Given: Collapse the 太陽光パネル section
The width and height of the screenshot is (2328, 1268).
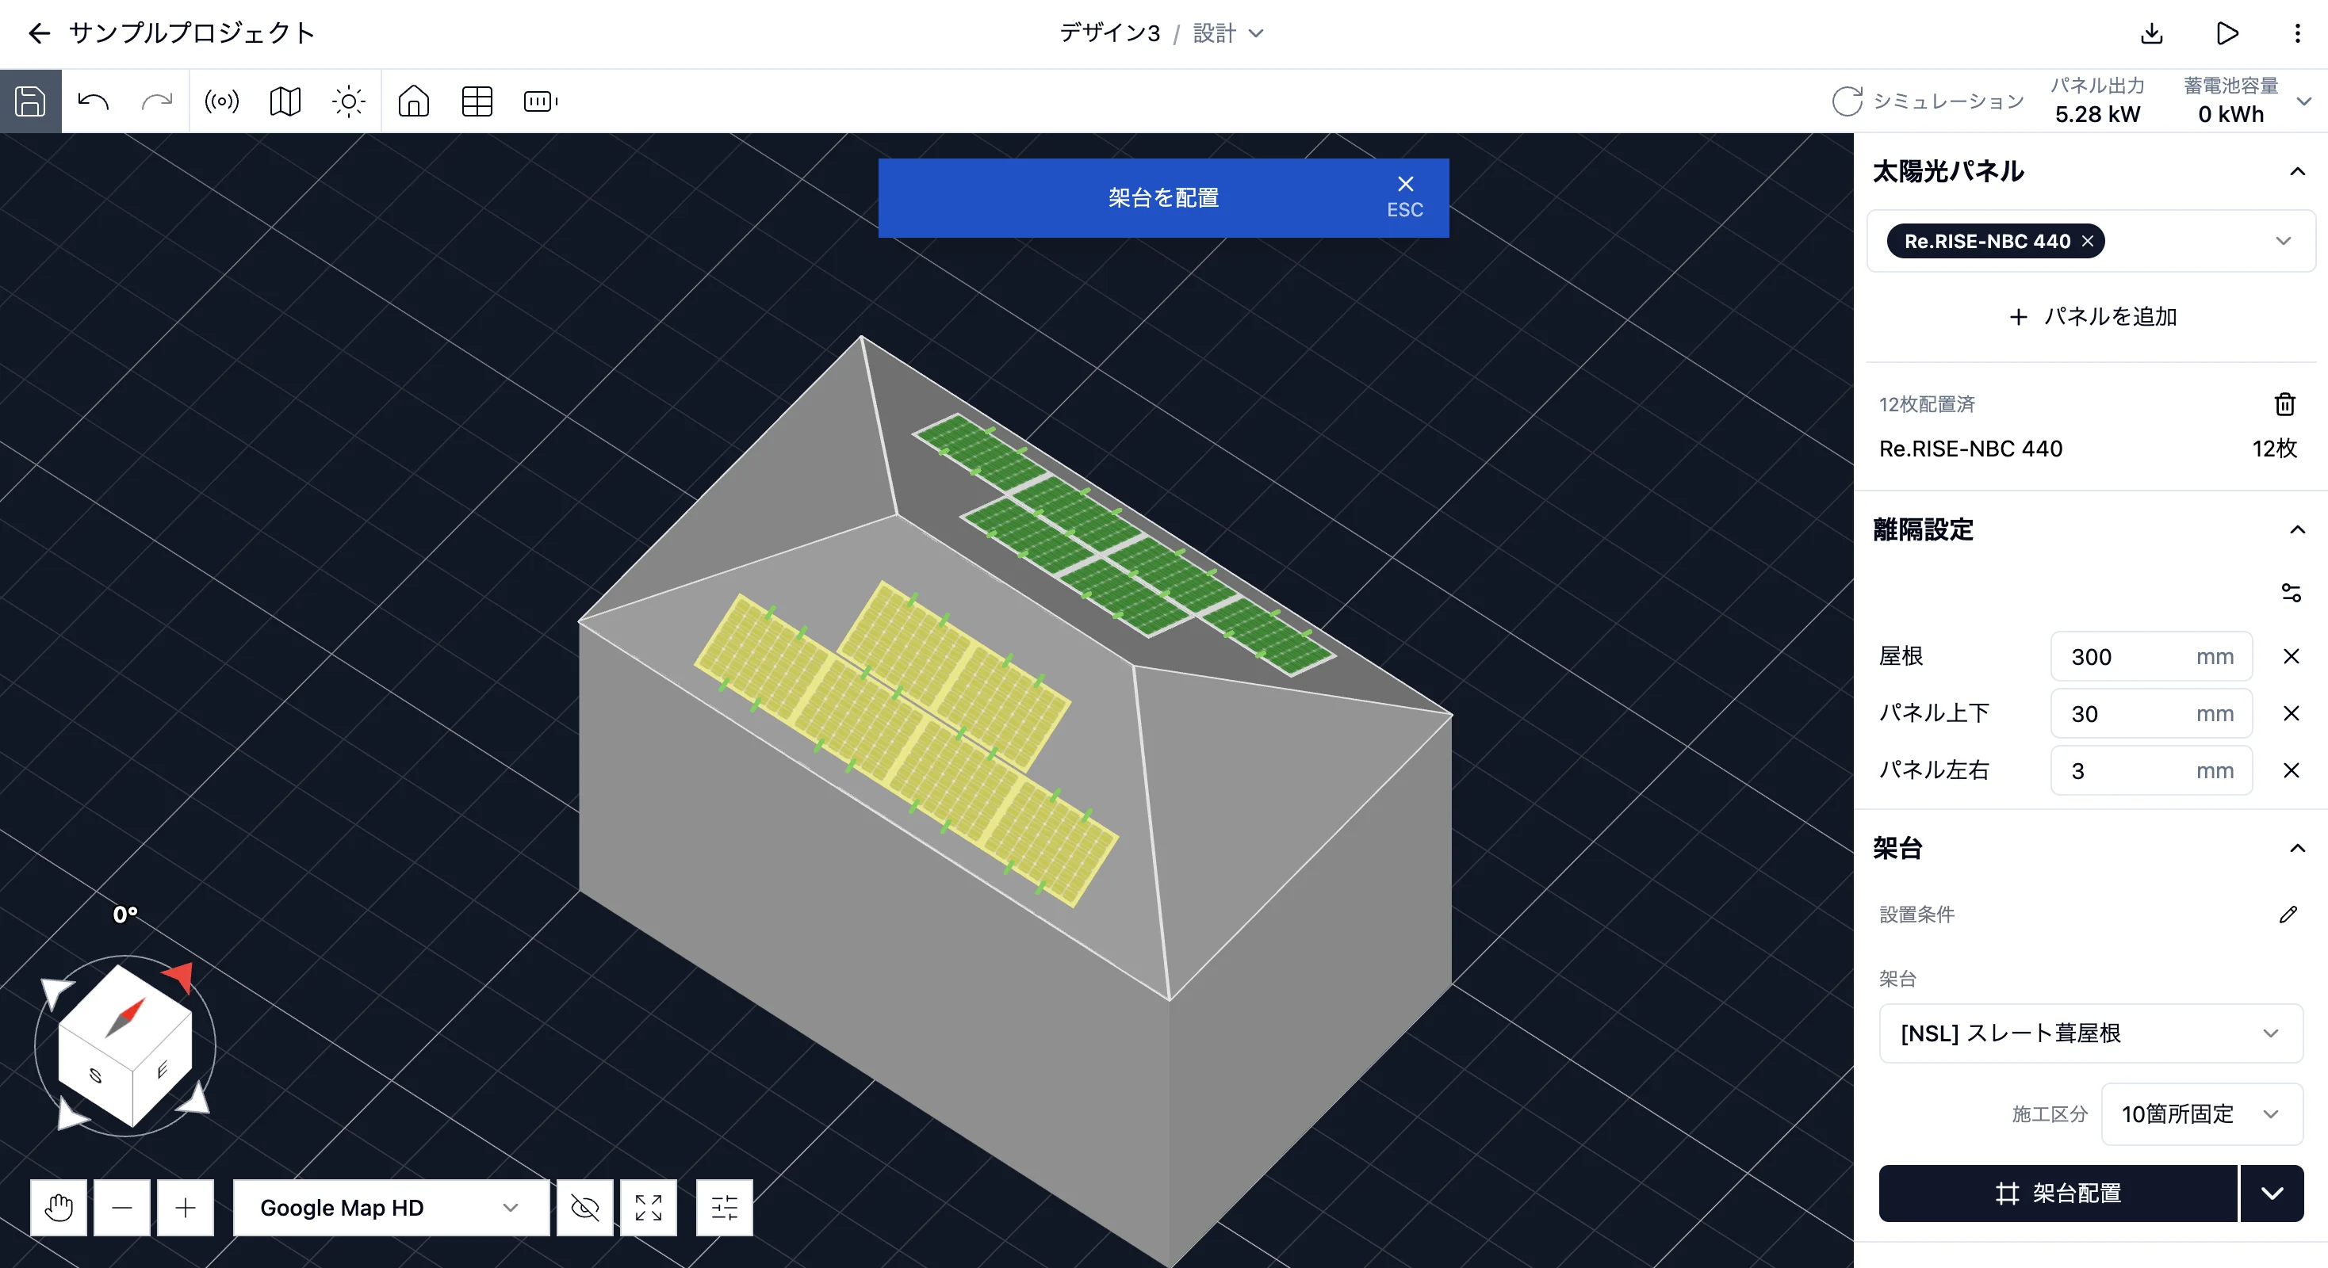Looking at the screenshot, I should click(x=2297, y=172).
